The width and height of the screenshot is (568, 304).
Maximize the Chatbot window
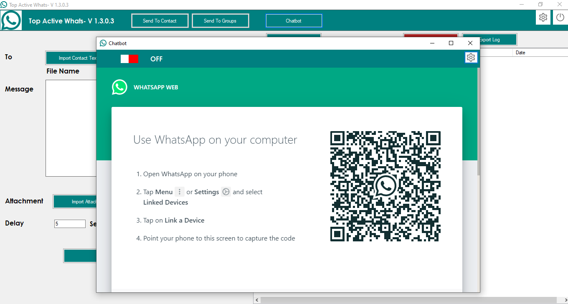pyautogui.click(x=451, y=43)
